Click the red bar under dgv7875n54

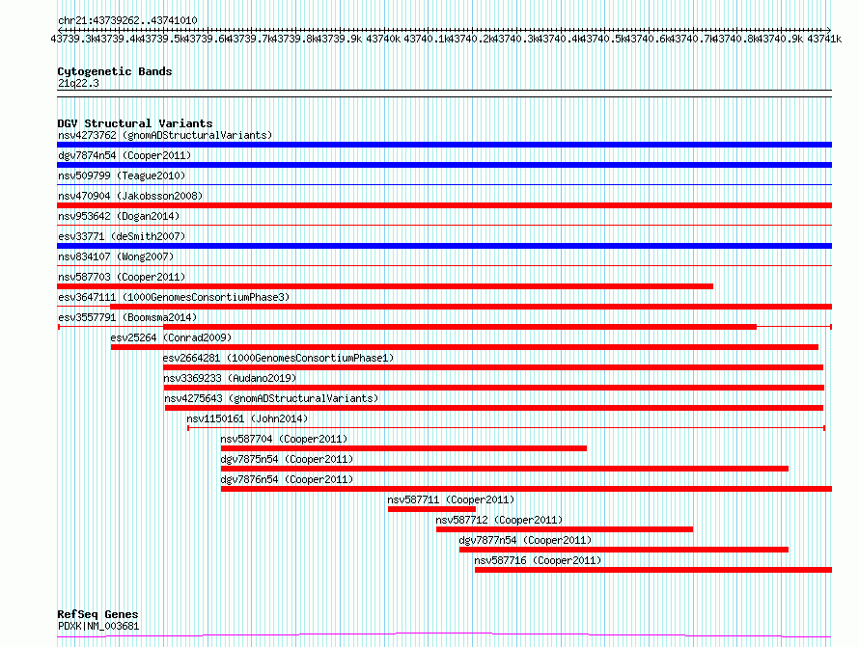505,469
